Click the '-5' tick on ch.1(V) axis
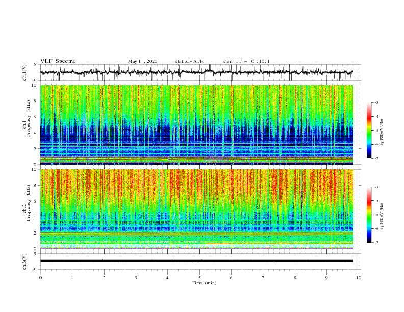This screenshot has height=312, width=404. click(x=34, y=81)
